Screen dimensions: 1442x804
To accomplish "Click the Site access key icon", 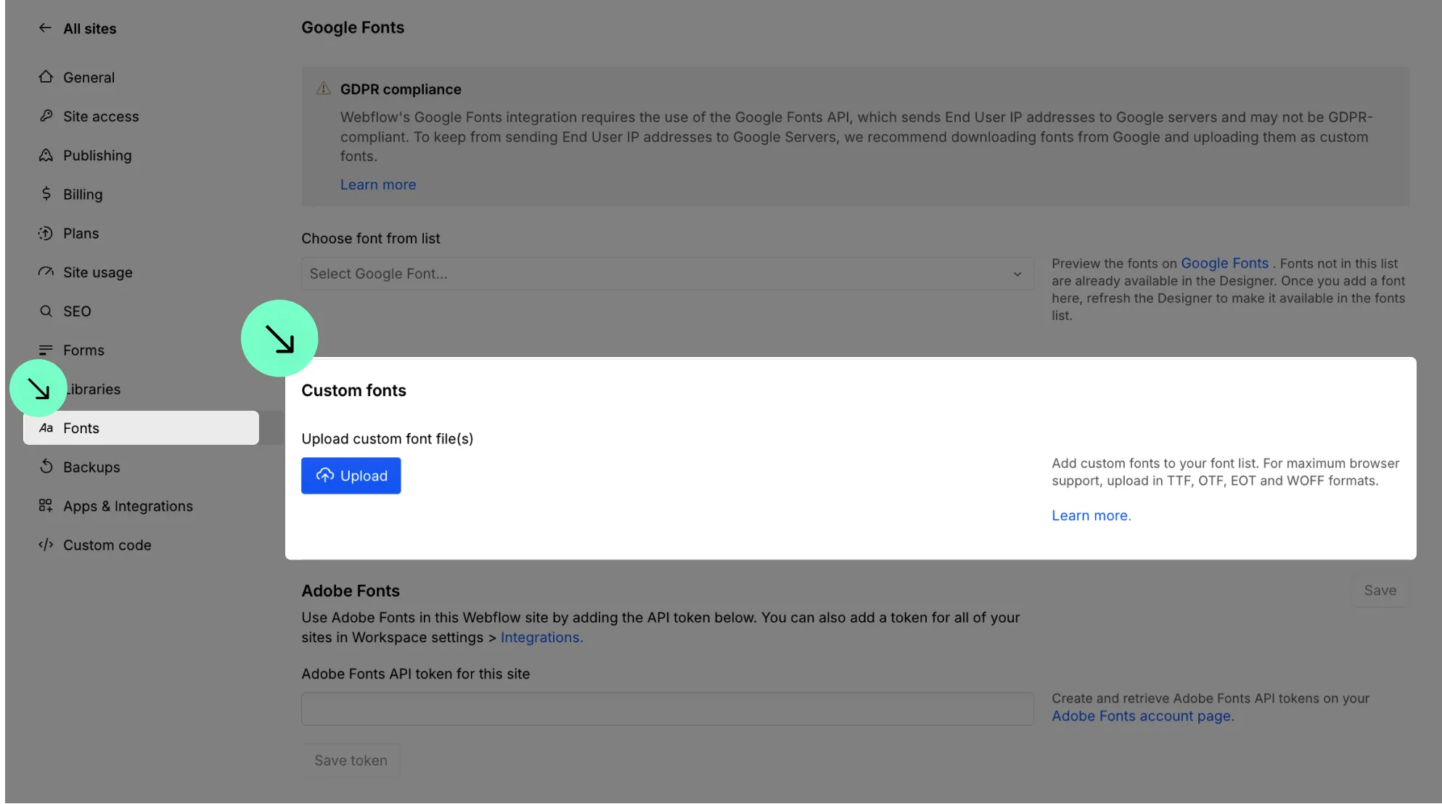I will pos(46,116).
